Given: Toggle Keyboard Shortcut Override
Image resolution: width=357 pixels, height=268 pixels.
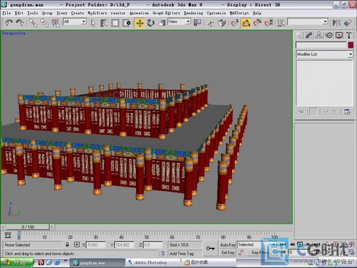Looking at the screenshot, I should click(222, 23).
